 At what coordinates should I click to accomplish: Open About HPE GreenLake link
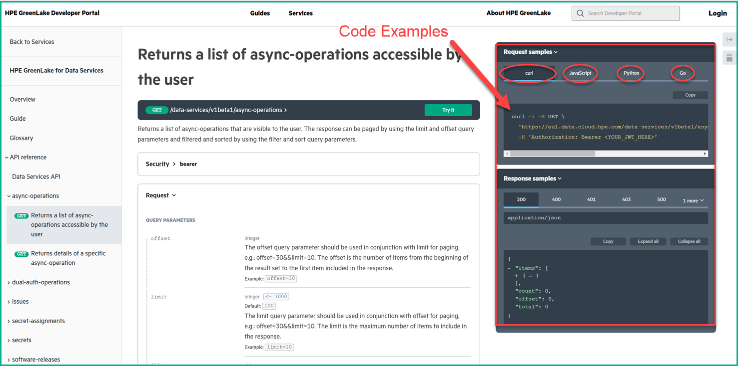tap(518, 13)
